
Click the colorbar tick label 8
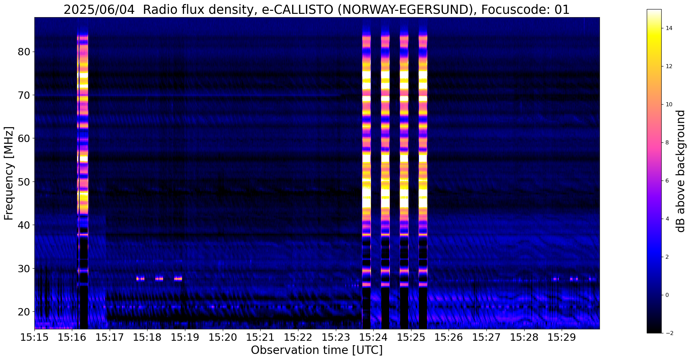click(x=667, y=143)
